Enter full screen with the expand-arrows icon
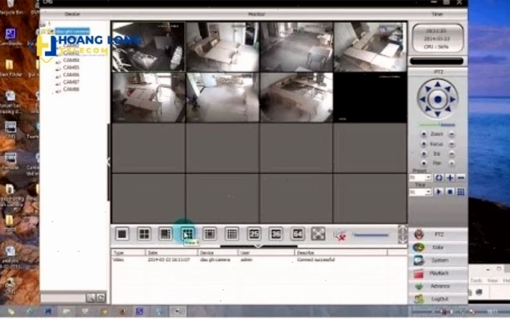The height and width of the screenshot is (319, 510). 318,234
